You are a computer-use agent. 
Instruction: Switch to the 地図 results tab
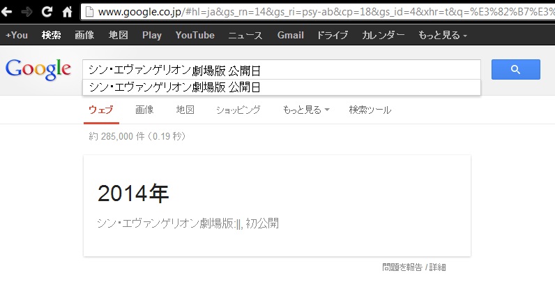click(185, 110)
